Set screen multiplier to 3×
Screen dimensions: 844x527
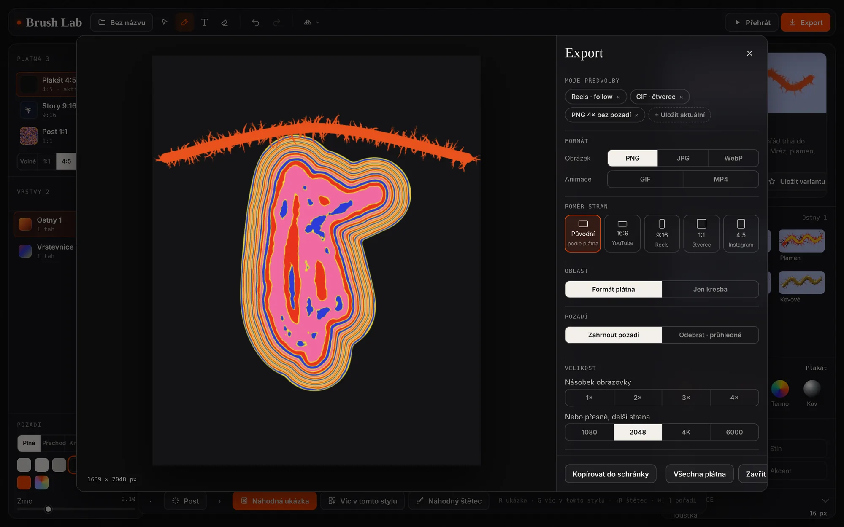click(686, 398)
